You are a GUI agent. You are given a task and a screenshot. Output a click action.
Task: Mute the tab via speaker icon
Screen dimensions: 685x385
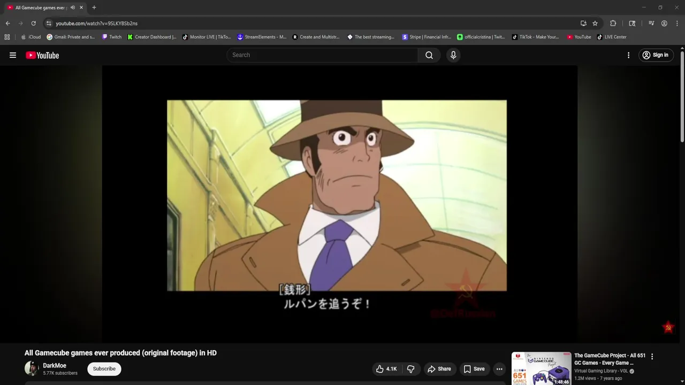click(73, 7)
